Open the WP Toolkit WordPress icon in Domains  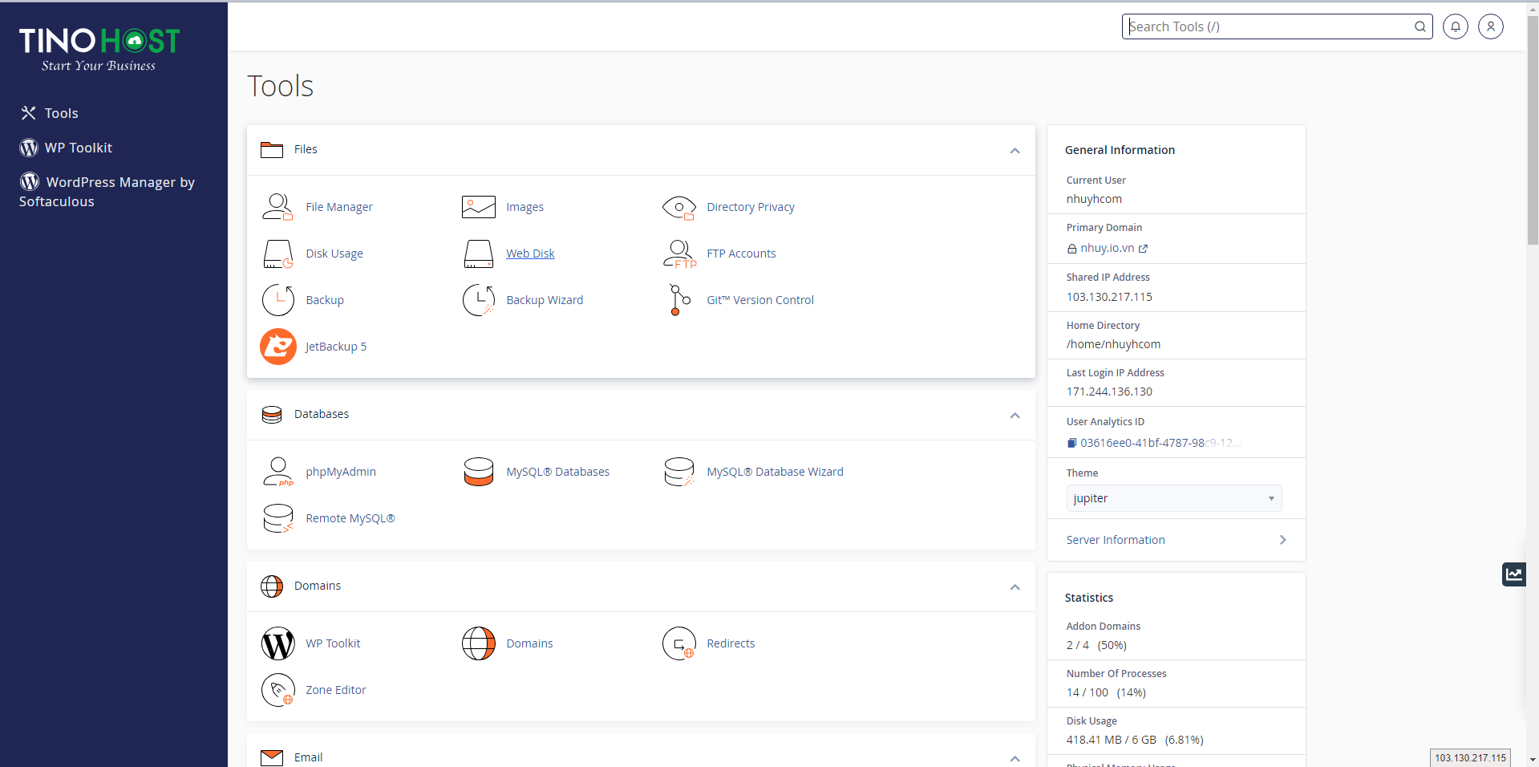[x=277, y=643]
